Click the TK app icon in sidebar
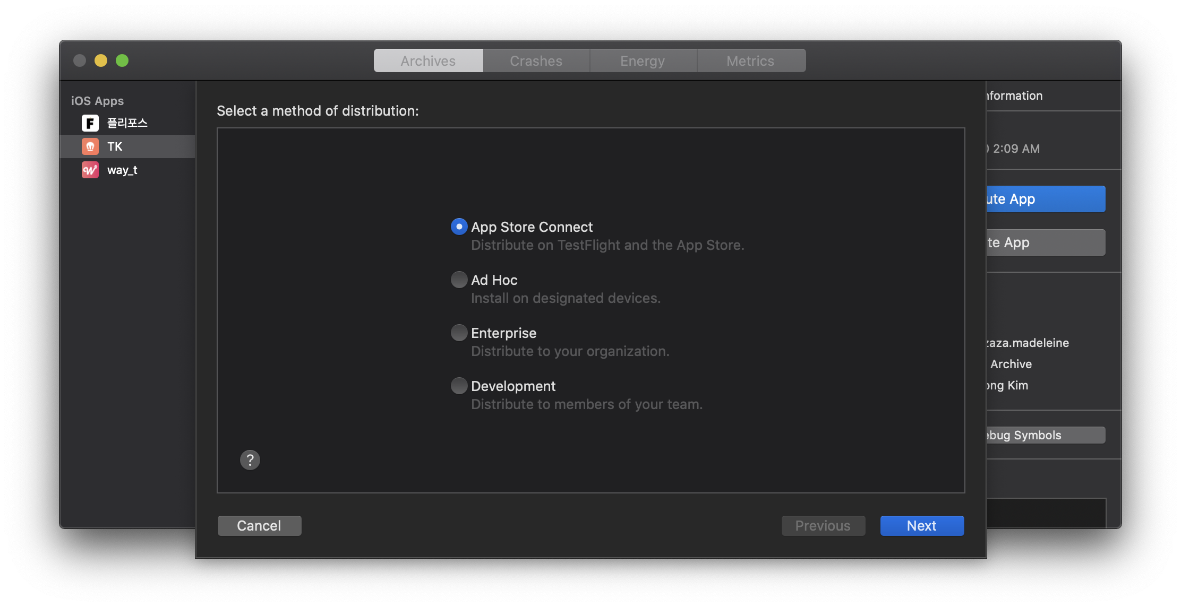 90,146
